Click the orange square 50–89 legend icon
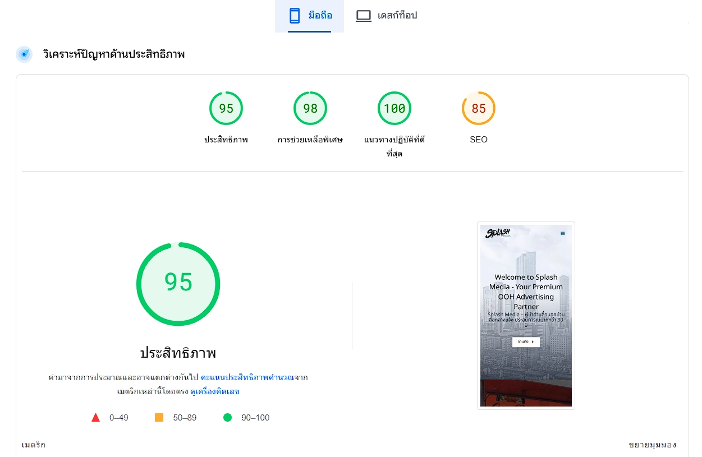The image size is (702, 457). (x=159, y=418)
